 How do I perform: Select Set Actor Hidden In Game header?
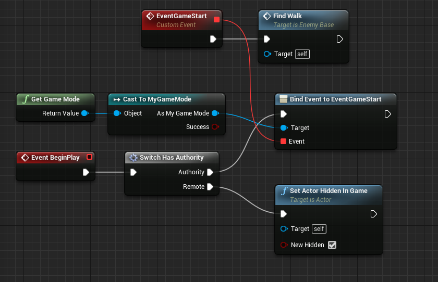pos(329,195)
